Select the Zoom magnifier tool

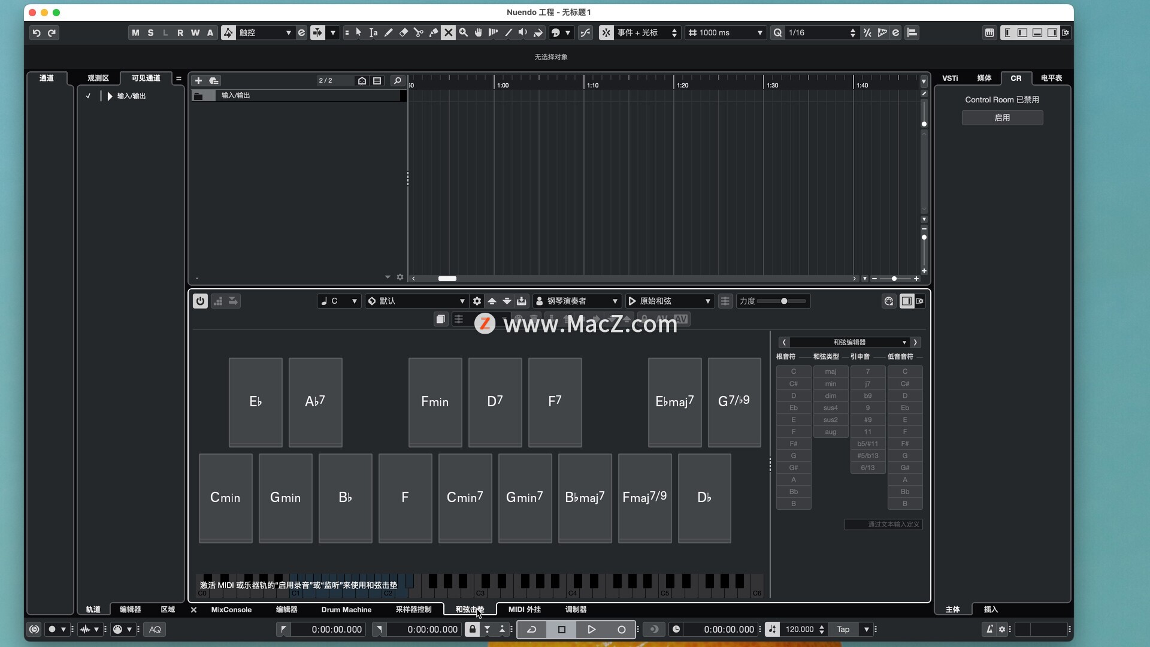[x=463, y=32]
